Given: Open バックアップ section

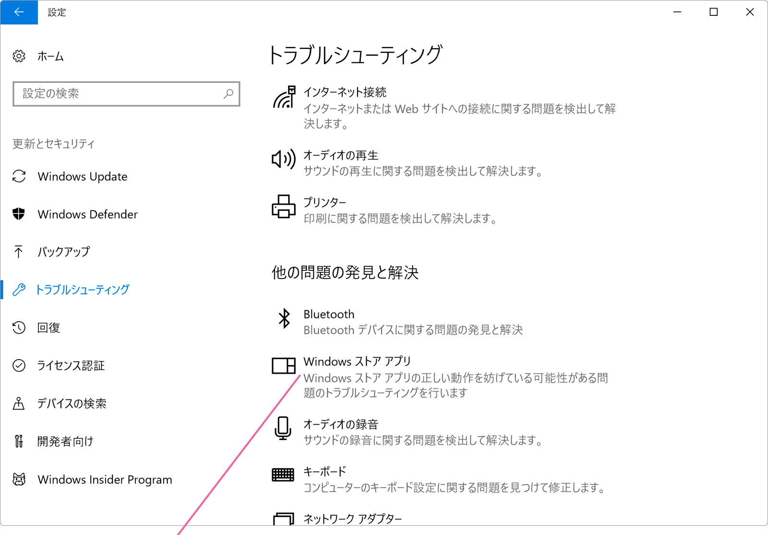Looking at the screenshot, I should 64,252.
